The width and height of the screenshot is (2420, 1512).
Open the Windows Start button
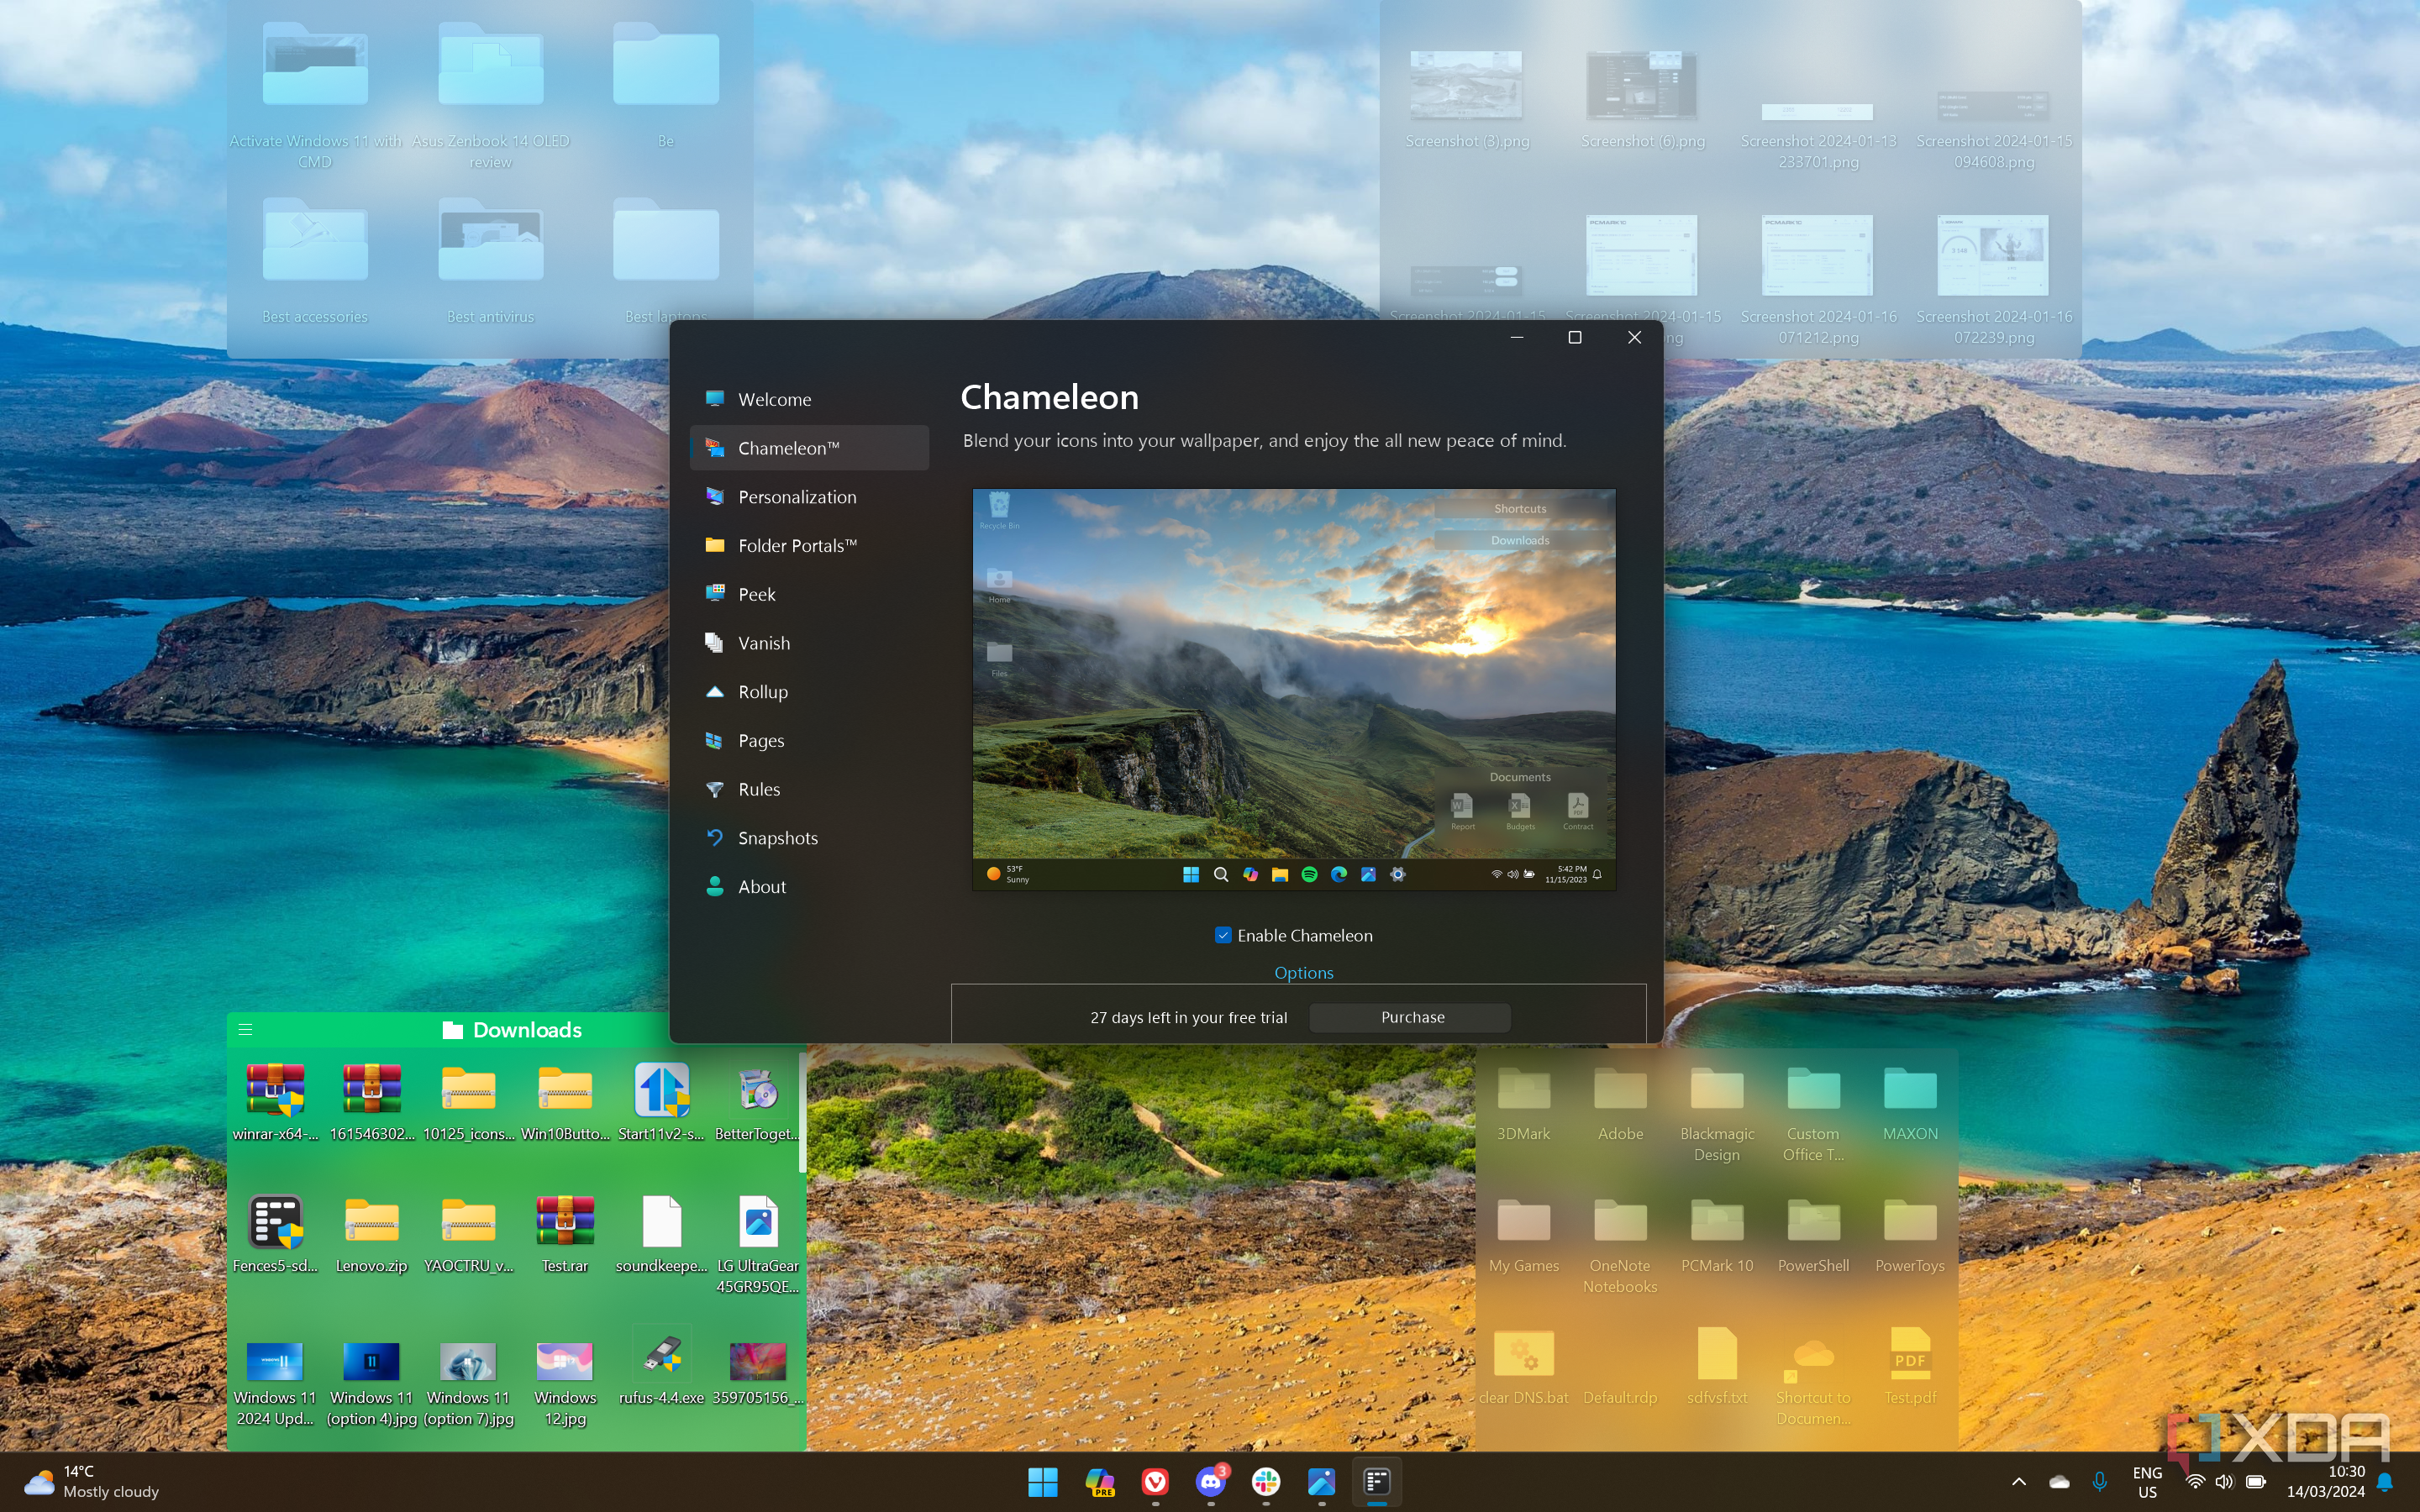tap(1042, 1482)
